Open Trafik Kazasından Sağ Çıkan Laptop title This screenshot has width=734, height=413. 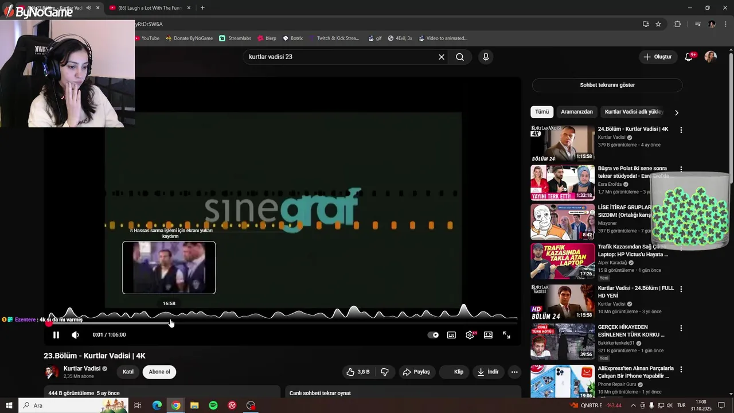[x=633, y=251]
